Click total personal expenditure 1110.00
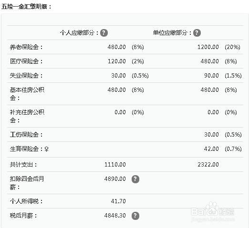This screenshot has height=228, width=249. pyautogui.click(x=115, y=165)
